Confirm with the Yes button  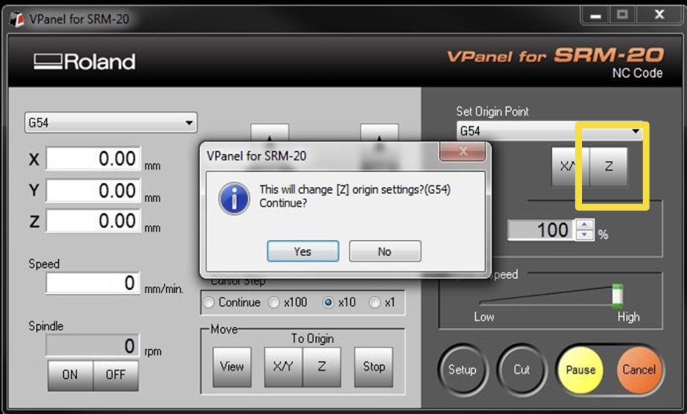point(303,251)
